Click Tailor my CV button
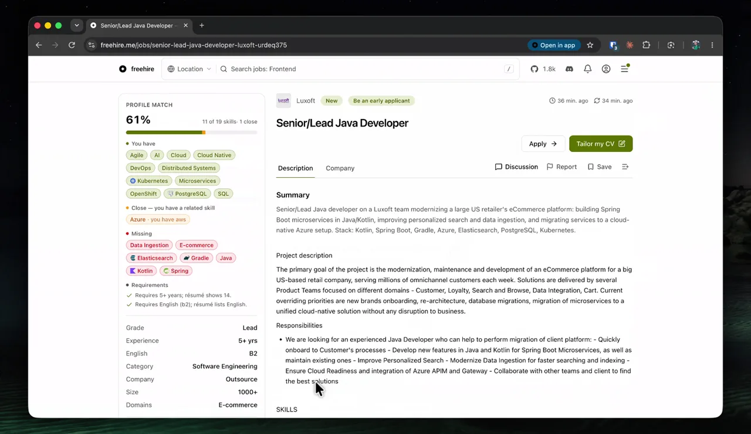The width and height of the screenshot is (751, 434). (601, 144)
